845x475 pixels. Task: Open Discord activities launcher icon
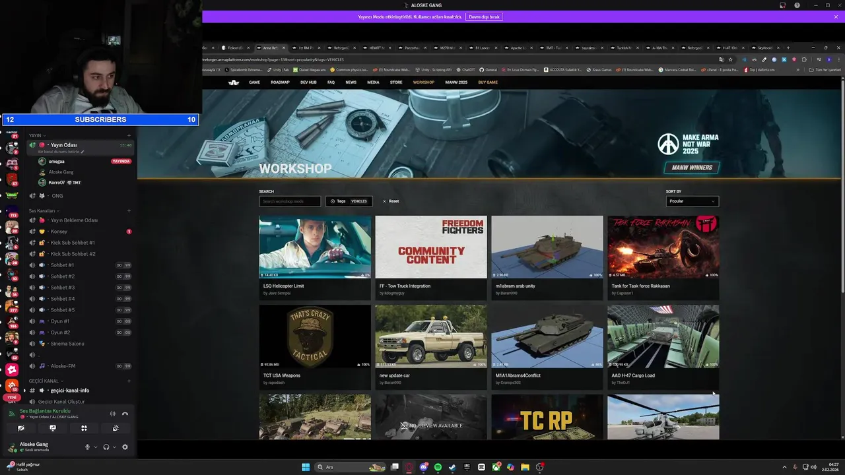coord(84,428)
